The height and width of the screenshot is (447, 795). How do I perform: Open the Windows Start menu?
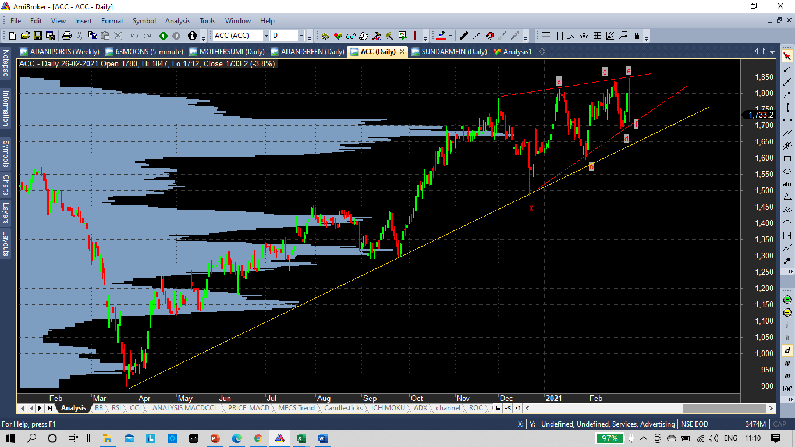(10, 438)
